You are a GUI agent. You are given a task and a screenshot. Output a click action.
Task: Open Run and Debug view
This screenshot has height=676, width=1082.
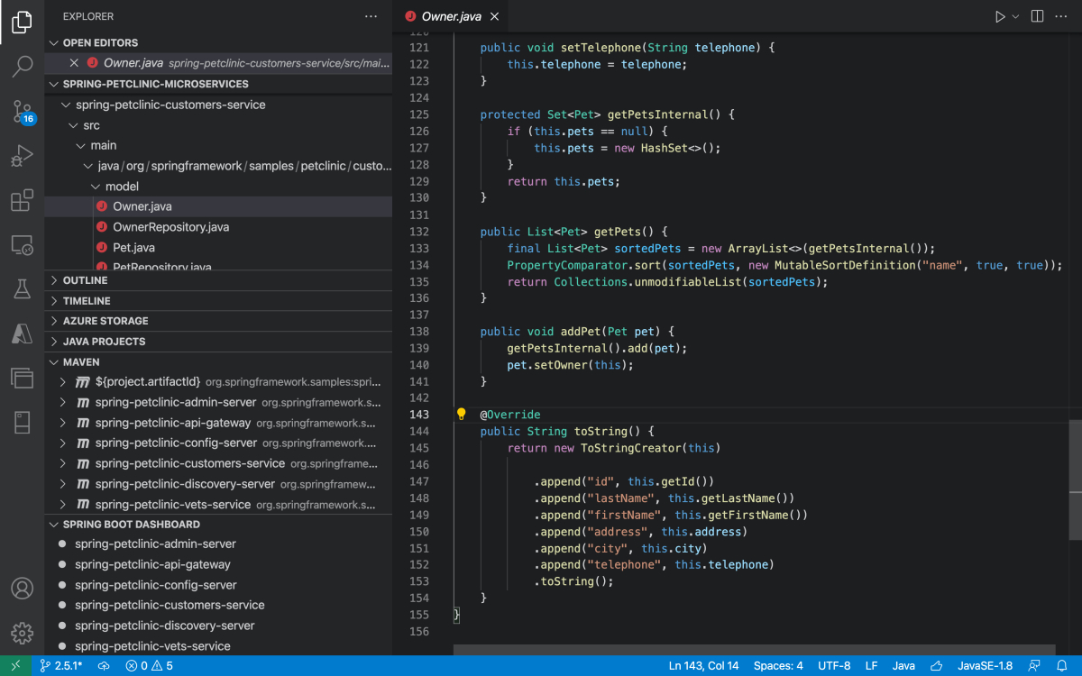22,157
